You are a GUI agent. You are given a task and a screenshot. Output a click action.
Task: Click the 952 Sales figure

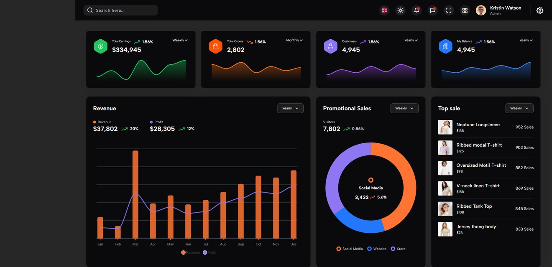point(524,127)
